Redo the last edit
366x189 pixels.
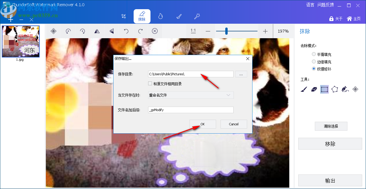coord(140,31)
